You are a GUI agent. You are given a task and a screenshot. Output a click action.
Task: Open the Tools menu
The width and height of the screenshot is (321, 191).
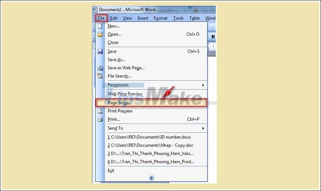[178, 18]
